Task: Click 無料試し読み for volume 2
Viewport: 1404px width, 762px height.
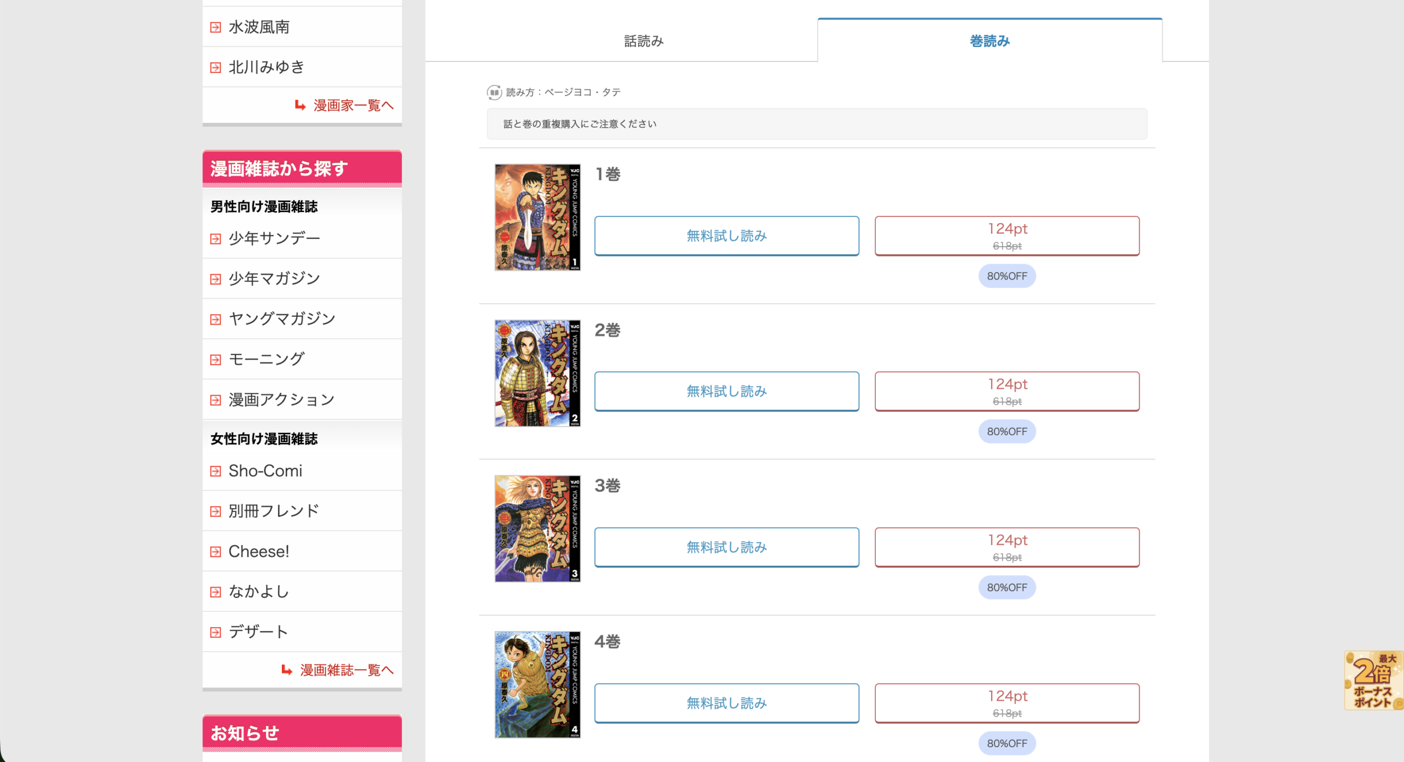Action: pyautogui.click(x=727, y=391)
